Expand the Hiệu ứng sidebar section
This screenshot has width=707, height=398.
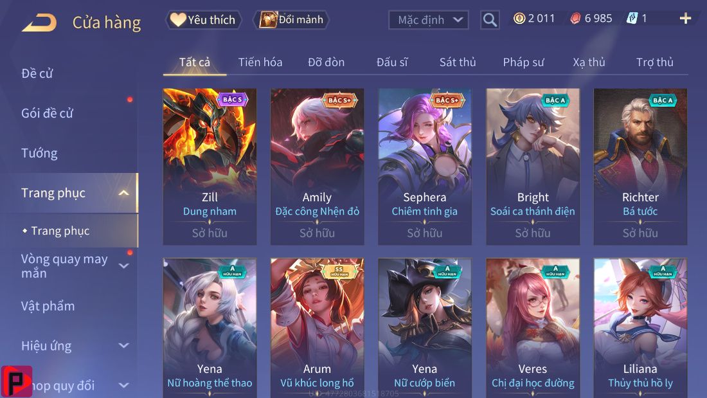coord(123,346)
